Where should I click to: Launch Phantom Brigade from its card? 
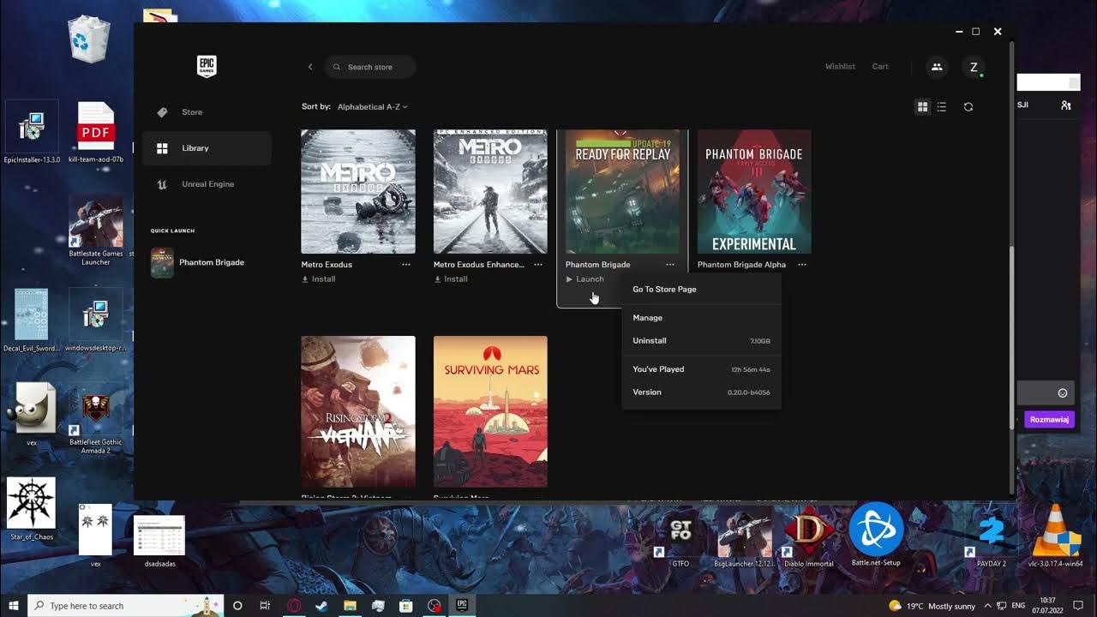coord(585,279)
